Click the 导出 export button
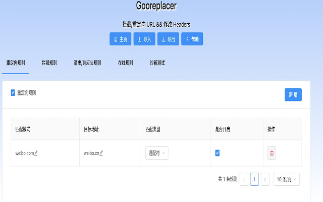This screenshot has height=202, width=323. tap(168, 39)
